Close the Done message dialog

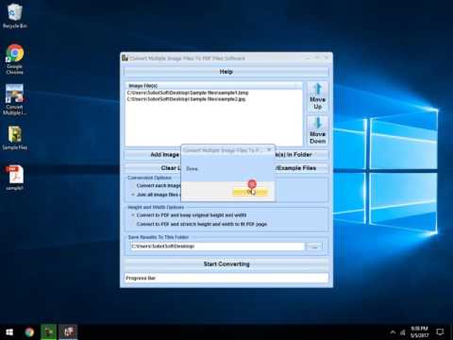[269, 150]
